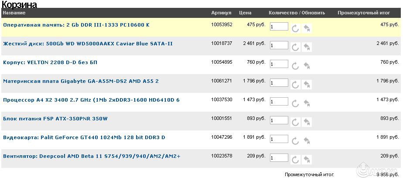
Task: Focus quantity field for Вентилятор Deepcool
Action: click(x=279, y=158)
